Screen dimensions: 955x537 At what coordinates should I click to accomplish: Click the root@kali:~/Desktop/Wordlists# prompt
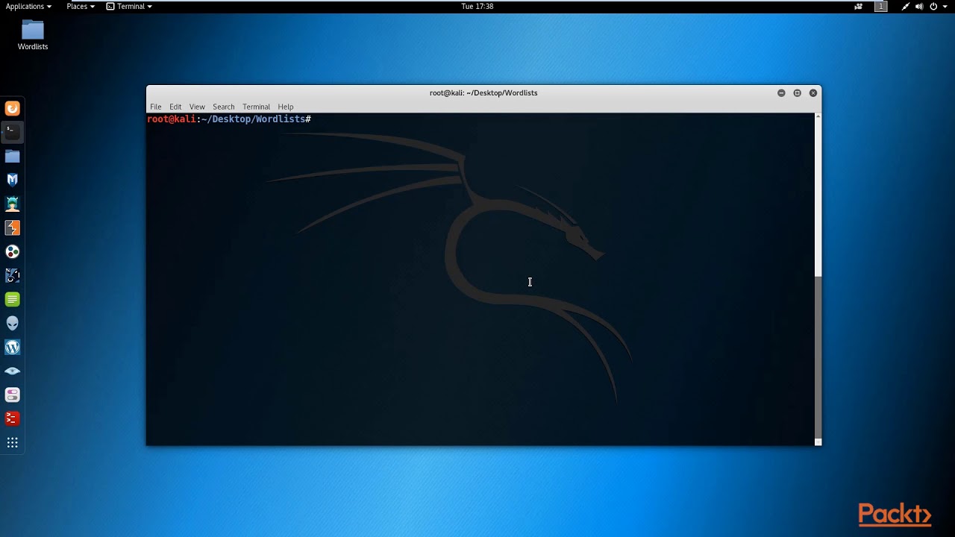pyautogui.click(x=229, y=119)
